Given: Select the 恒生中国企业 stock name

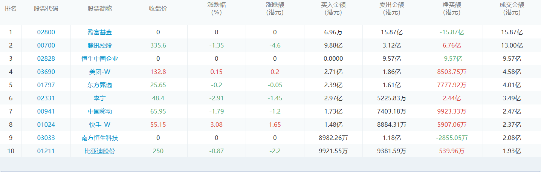Looking at the screenshot, I should (100, 59).
